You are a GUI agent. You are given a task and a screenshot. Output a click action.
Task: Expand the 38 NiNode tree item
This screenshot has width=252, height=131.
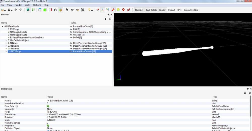point(6,49)
